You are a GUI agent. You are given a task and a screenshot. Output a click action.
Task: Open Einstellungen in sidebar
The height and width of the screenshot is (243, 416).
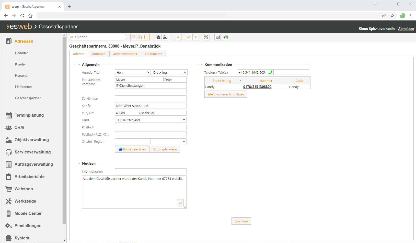click(x=28, y=226)
